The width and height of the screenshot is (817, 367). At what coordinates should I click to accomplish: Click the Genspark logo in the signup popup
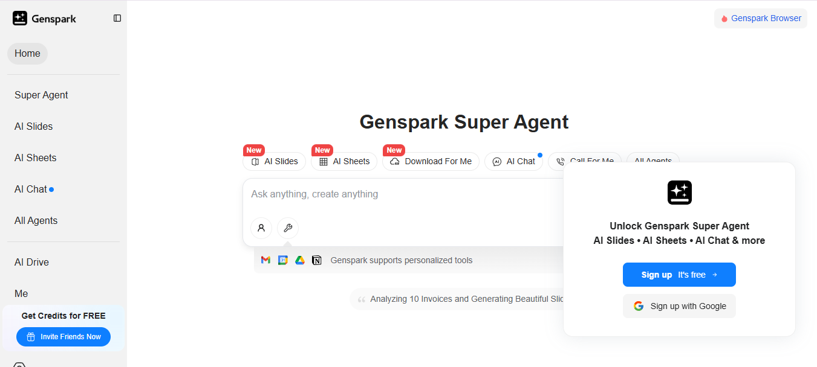click(x=679, y=193)
